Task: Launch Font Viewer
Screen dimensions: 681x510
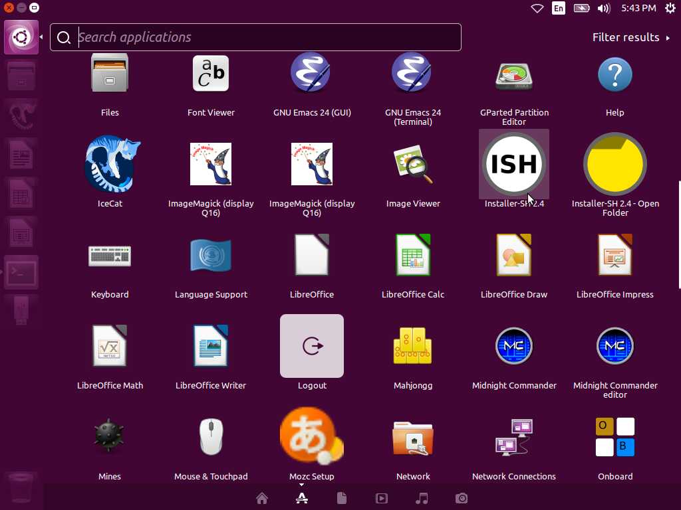Action: pos(211,74)
